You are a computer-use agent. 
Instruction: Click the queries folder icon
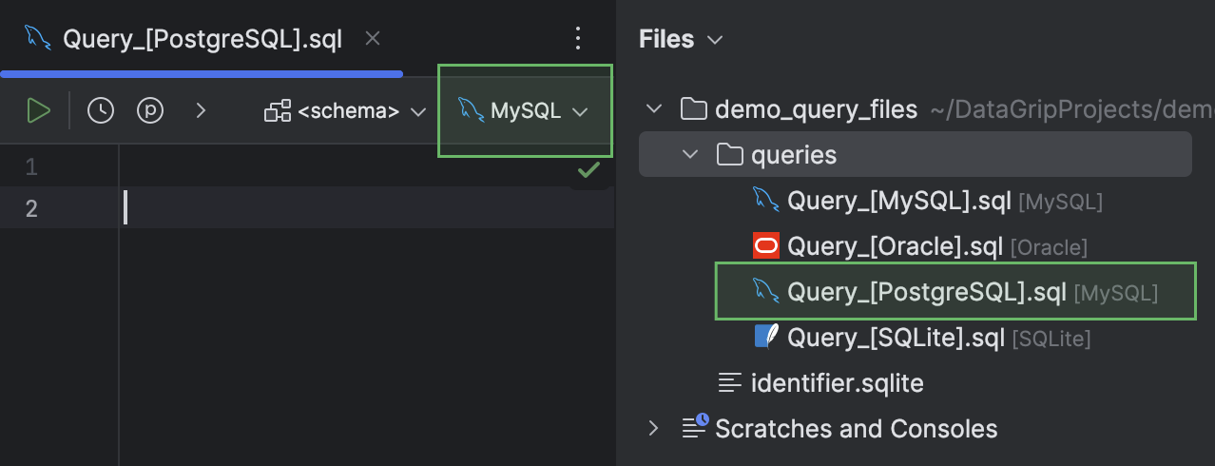pyautogui.click(x=730, y=154)
